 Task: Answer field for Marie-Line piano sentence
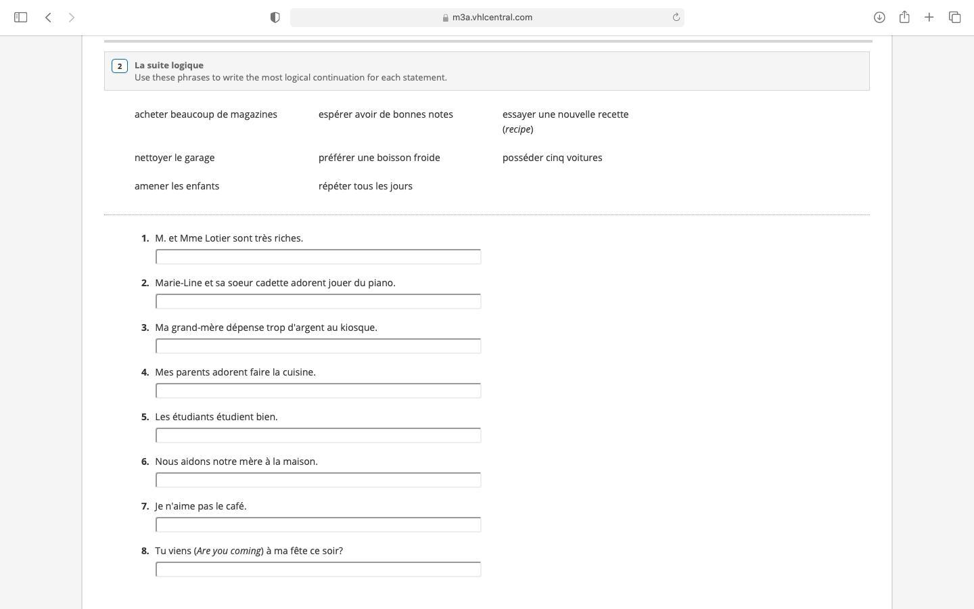pos(318,301)
